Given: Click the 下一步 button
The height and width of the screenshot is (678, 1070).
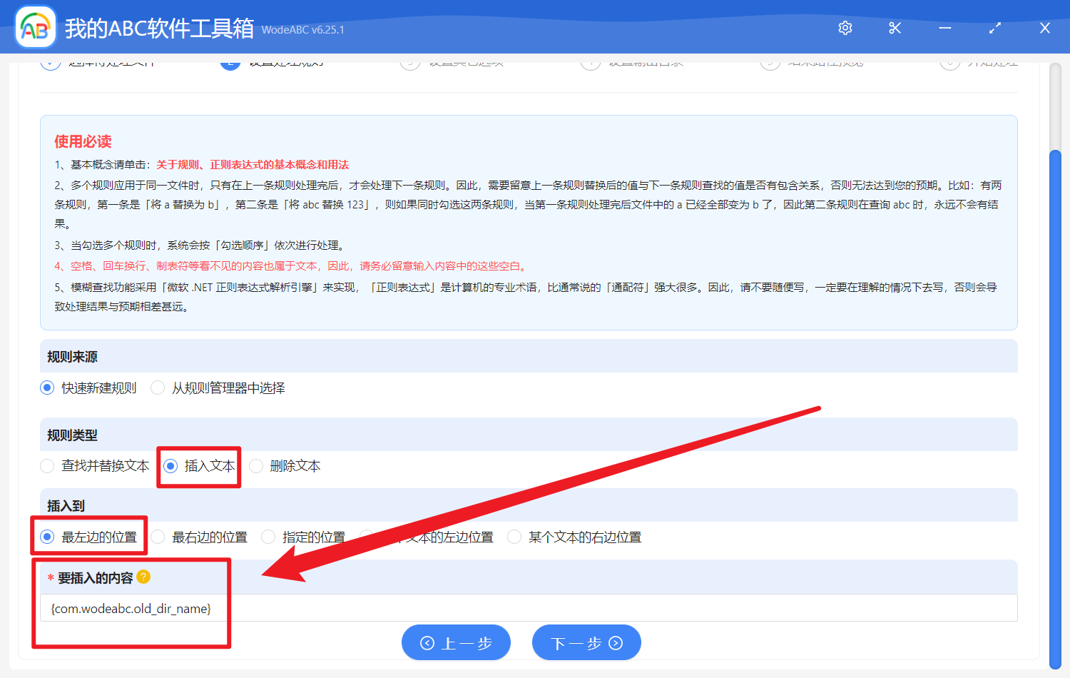Looking at the screenshot, I should pyautogui.click(x=586, y=642).
